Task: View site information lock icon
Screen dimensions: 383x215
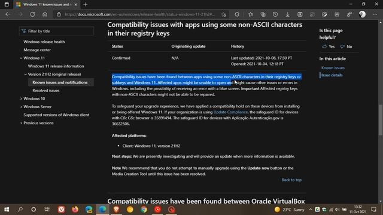Action: coord(59,14)
